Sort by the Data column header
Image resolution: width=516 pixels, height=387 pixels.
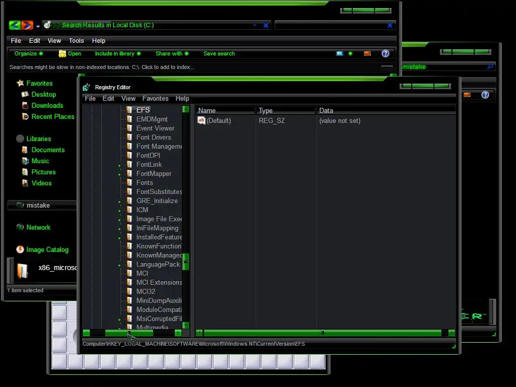tap(386, 110)
